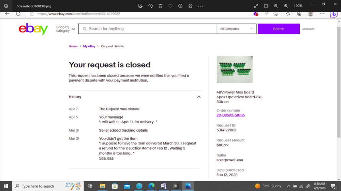Screen dimensions: 341x191
Task: Open the Mail app on the taskbar
Action: point(127,186)
